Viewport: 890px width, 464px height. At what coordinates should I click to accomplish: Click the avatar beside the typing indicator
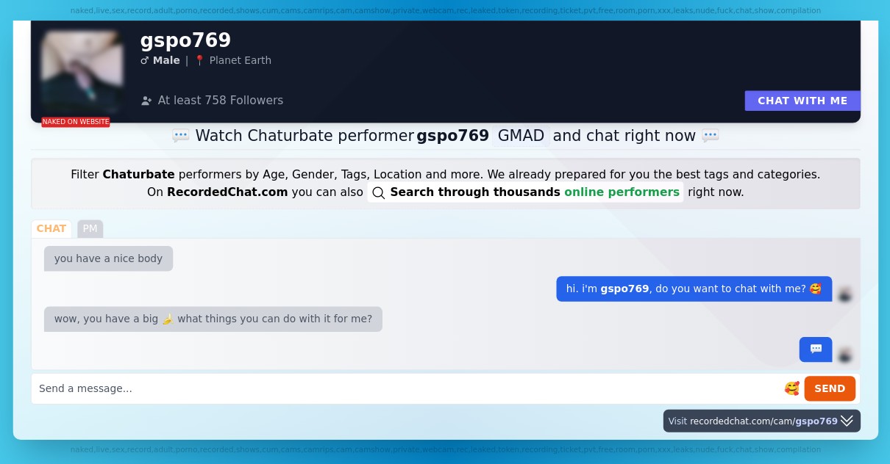pyautogui.click(x=845, y=355)
